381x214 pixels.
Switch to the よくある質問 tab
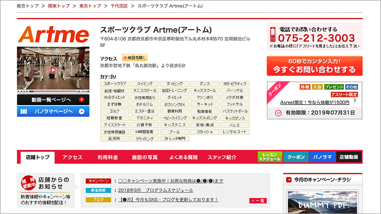[183, 157]
